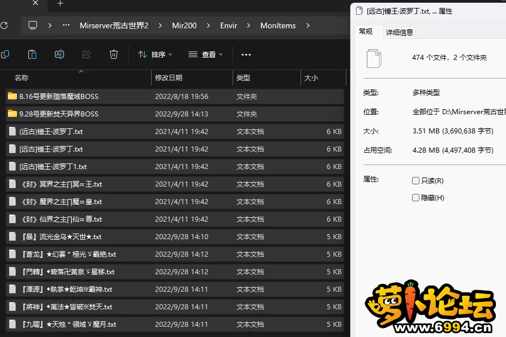Close the current Explorer tab
506x337 pixels.
36,3
